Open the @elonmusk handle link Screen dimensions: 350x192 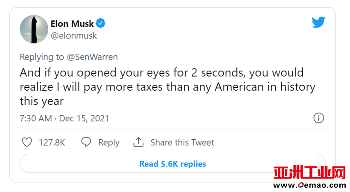pyautogui.click(x=74, y=36)
